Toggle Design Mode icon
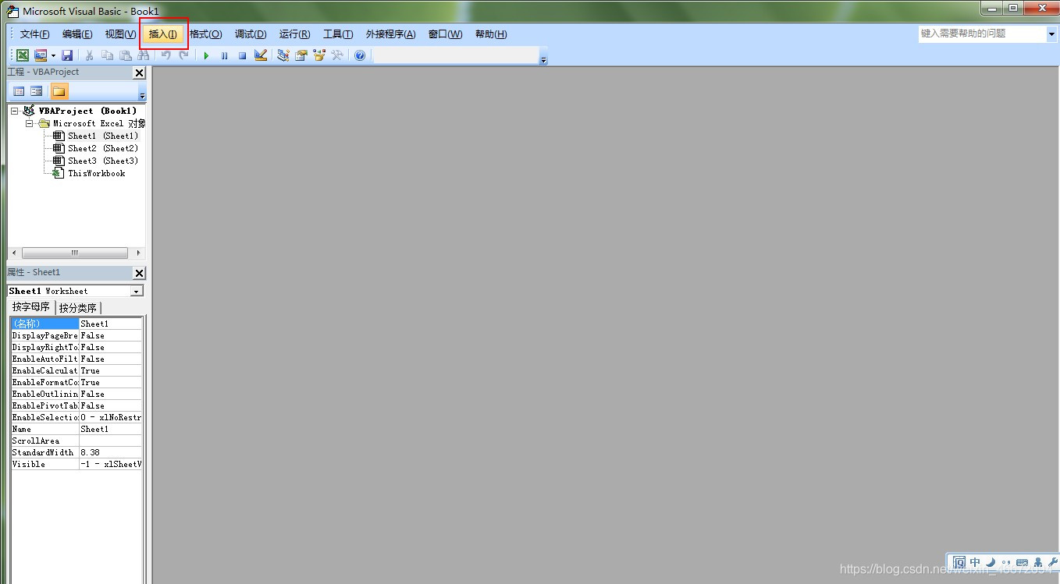Viewport: 1060px width, 584px height. click(x=261, y=55)
